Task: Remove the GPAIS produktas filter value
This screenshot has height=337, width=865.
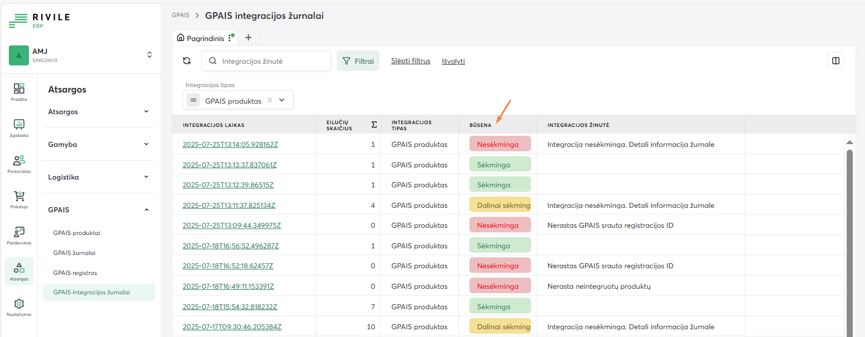Action: (x=270, y=100)
